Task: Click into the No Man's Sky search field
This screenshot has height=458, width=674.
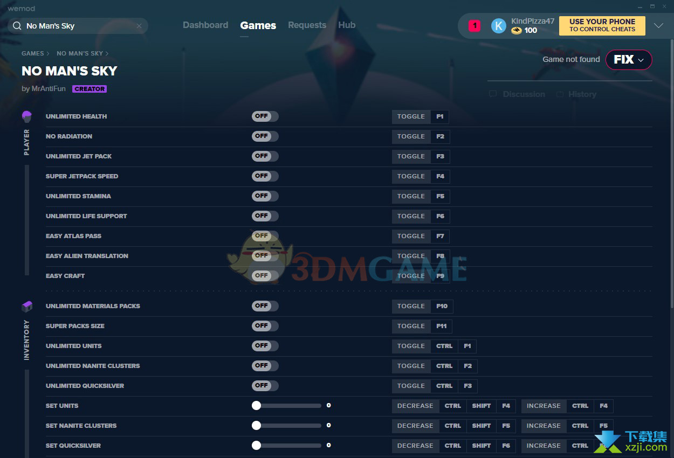Action: [x=78, y=26]
